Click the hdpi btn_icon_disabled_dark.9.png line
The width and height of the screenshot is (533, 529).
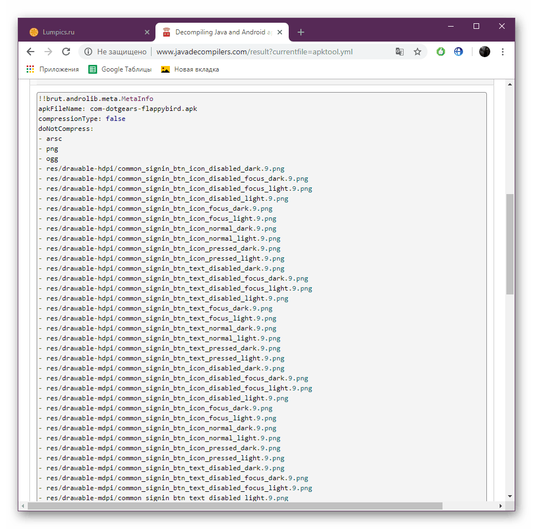[x=162, y=169]
